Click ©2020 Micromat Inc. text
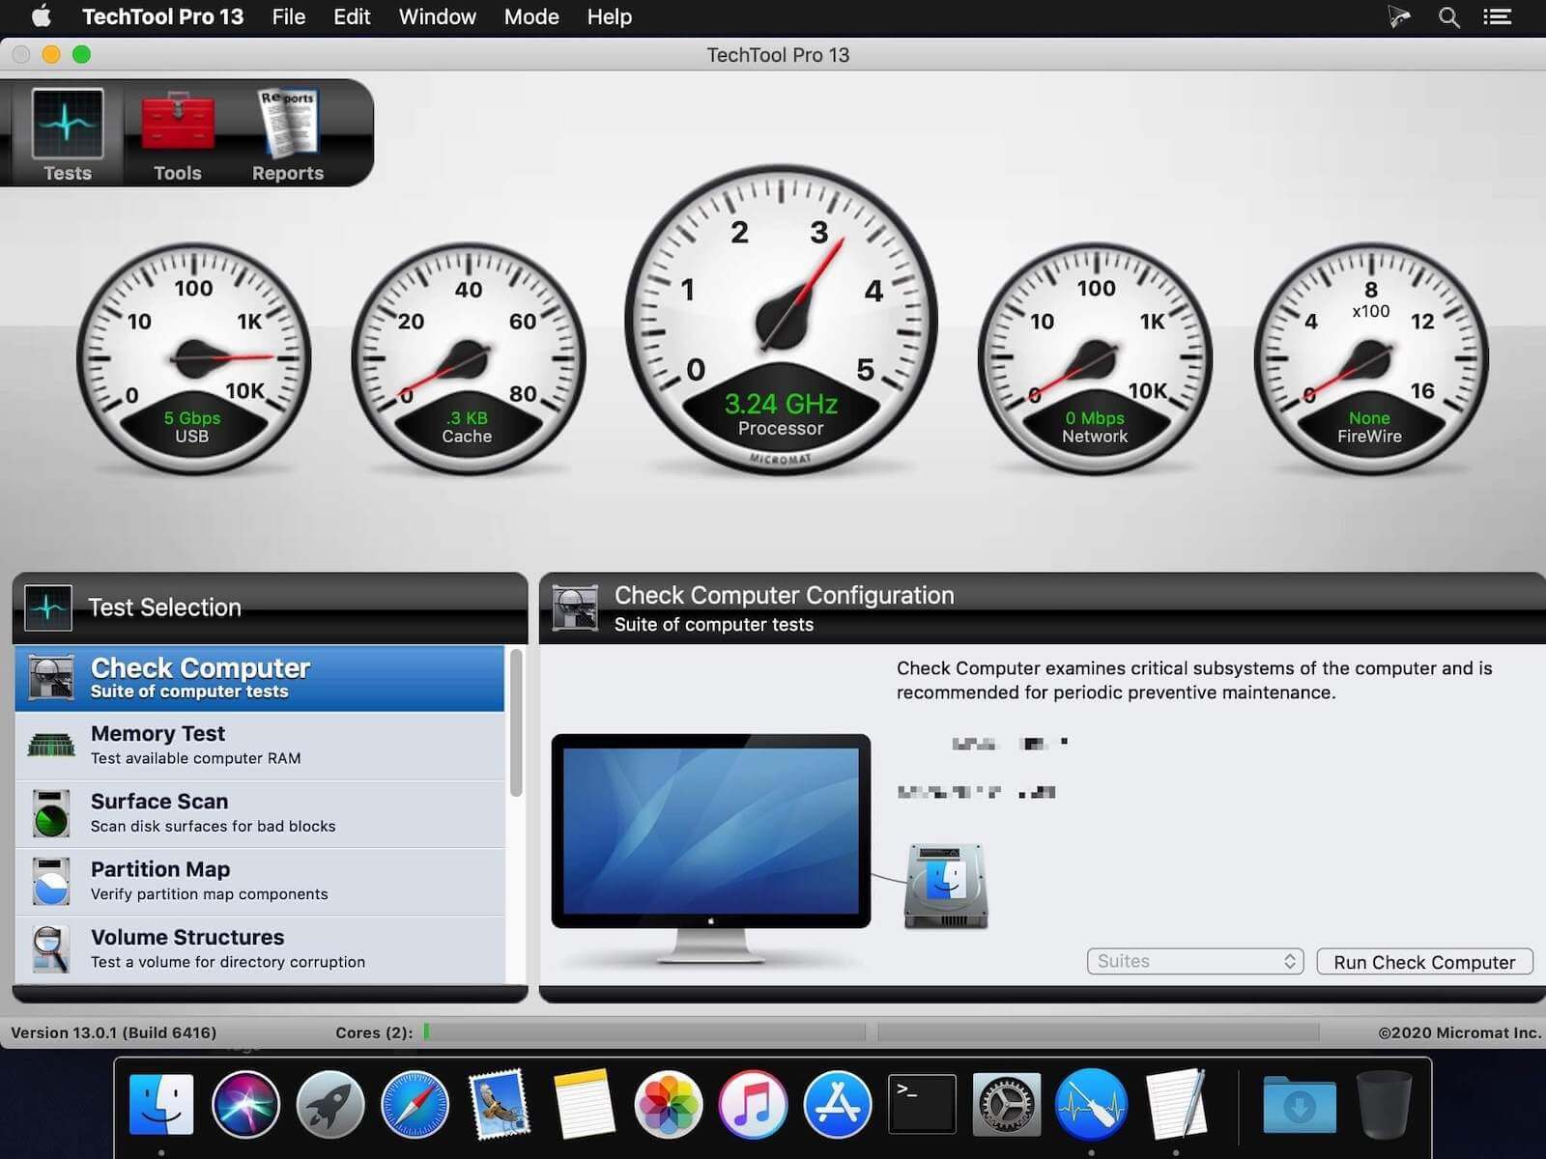Screen dimensions: 1546x1159 click(x=1459, y=1032)
